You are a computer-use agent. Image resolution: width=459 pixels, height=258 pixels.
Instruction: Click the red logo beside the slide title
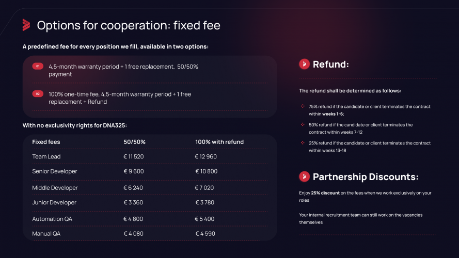pos(26,25)
